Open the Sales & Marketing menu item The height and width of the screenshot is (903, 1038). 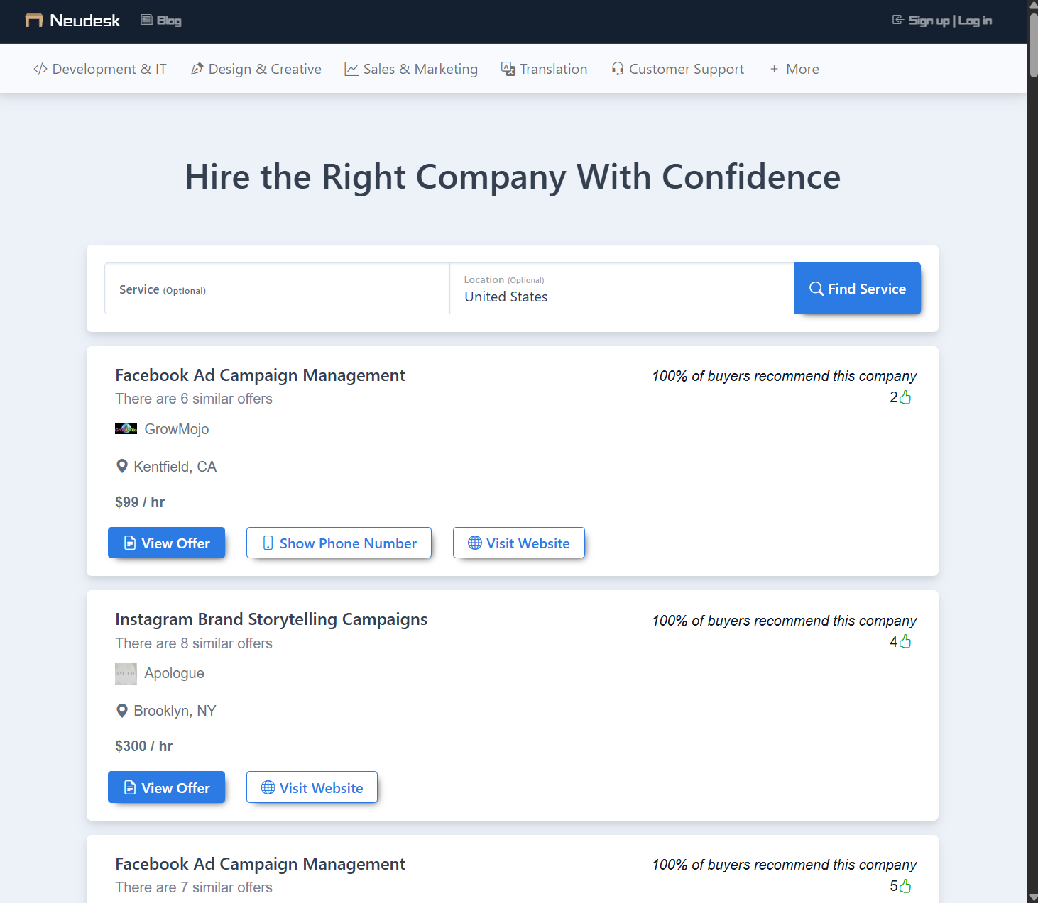pyautogui.click(x=420, y=68)
